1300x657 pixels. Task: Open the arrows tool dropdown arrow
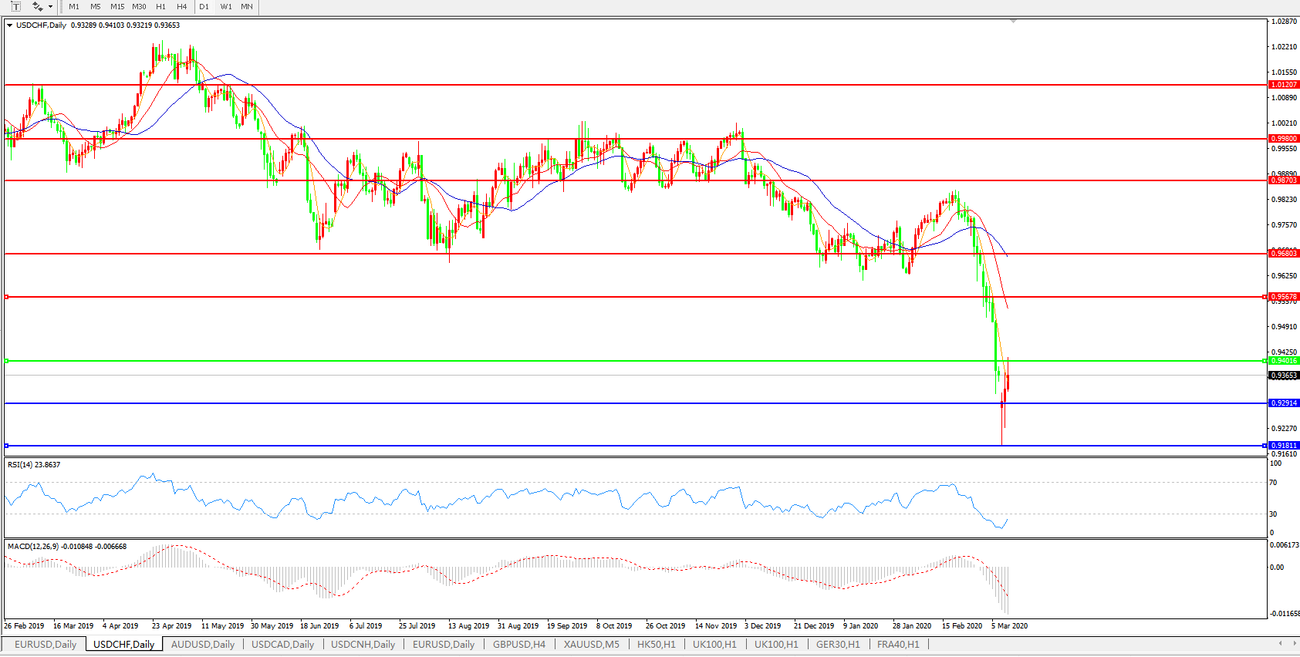pos(51,7)
